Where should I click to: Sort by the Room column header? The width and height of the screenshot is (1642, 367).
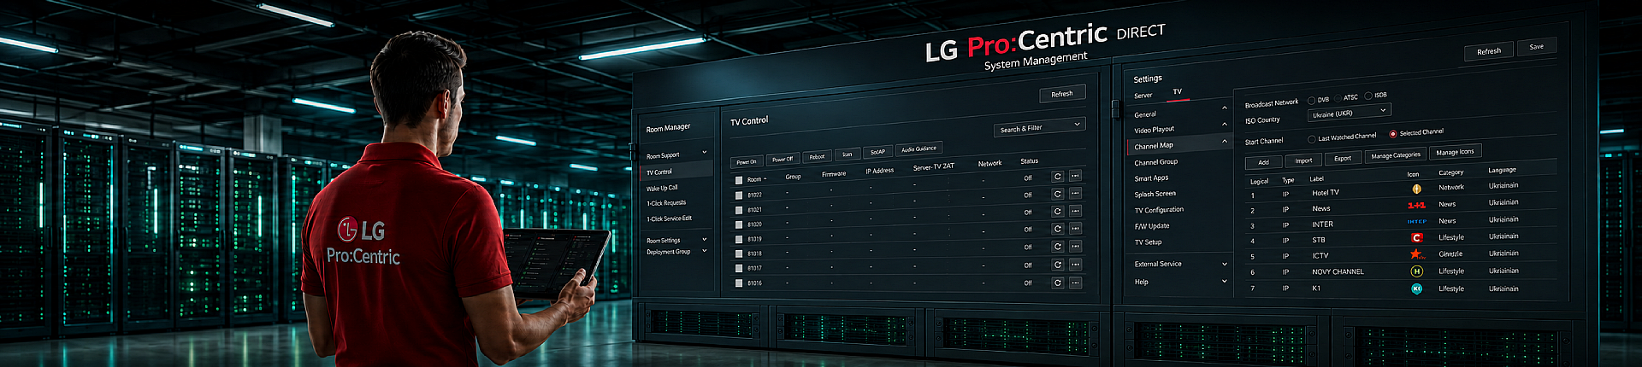[x=755, y=179]
